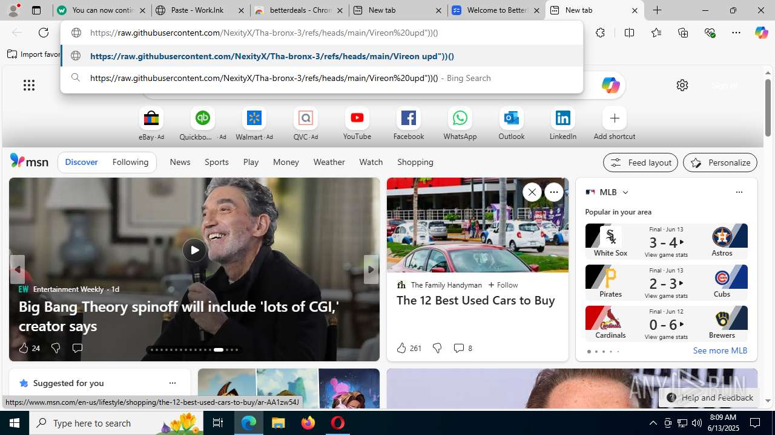The height and width of the screenshot is (435, 775).
Task: Open the Copilot sidebar icon in toolbar
Action: pyautogui.click(x=761, y=33)
